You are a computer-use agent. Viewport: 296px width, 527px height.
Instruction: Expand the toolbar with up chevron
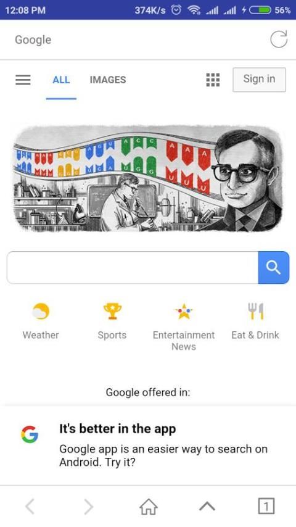(x=207, y=506)
